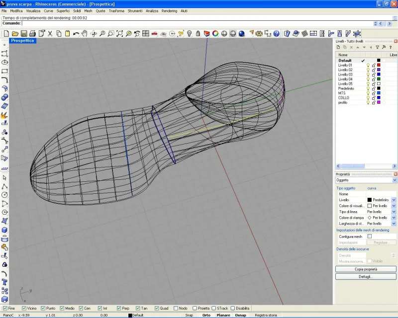This screenshot has width=398, height=318.
Task: Click inside the Comando input field
Action: (x=197, y=23)
